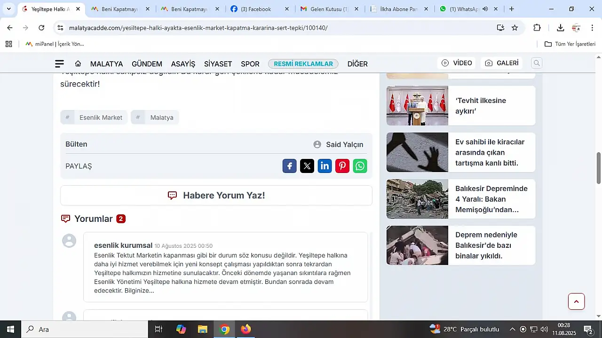Switch to the Facebook tab
This screenshot has height=338, width=602.
click(256, 9)
